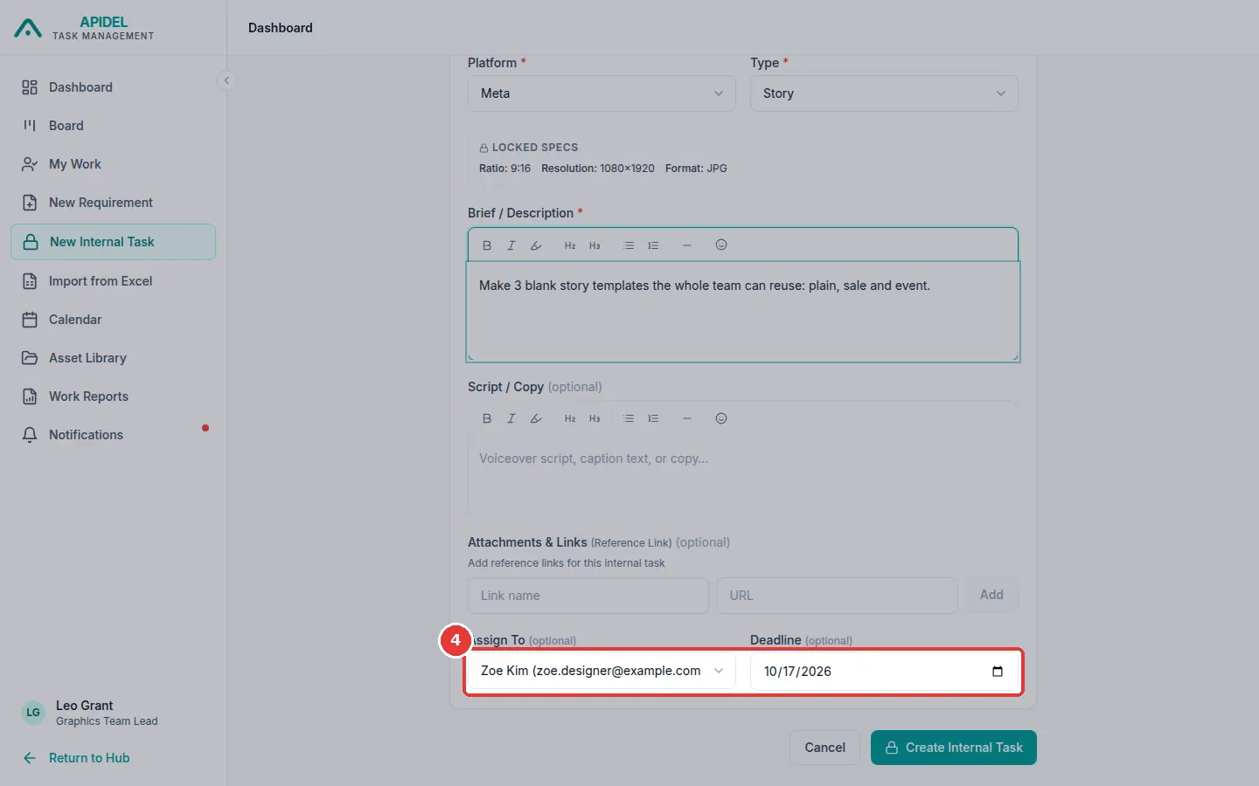
Task: Toggle bold in Brief editor toolbar
Action: pos(487,245)
